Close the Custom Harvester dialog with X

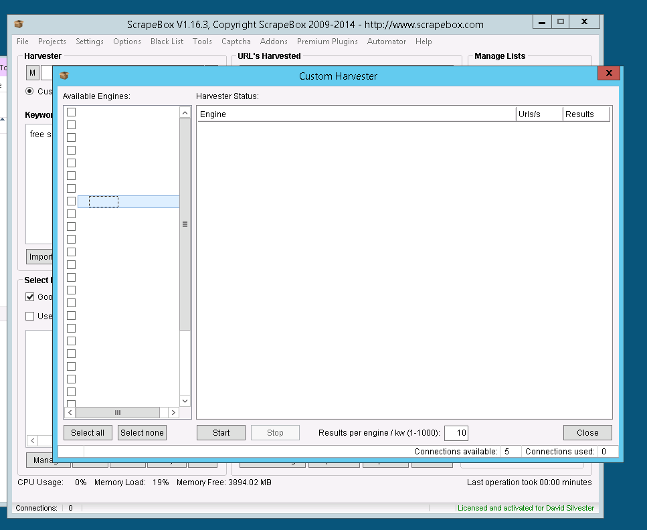click(x=609, y=73)
